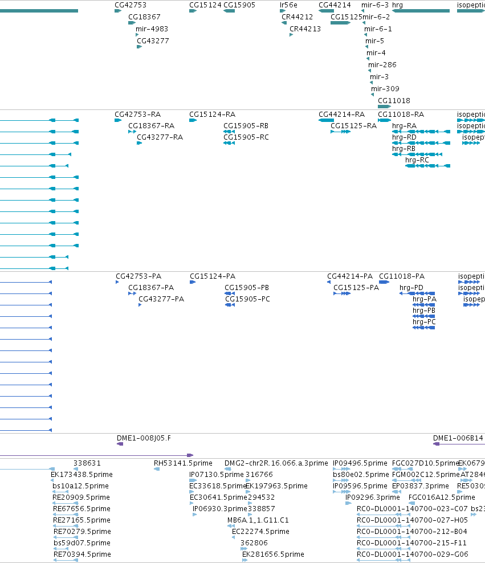
Task: Click the CG43277-PA protein label
Action: pos(161,299)
